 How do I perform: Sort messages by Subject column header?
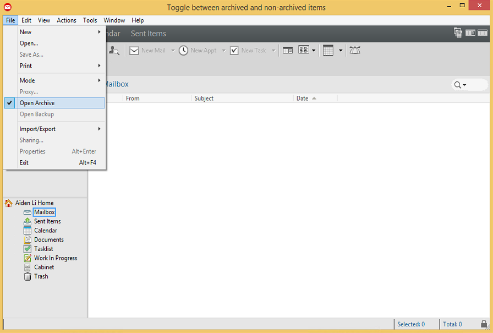pyautogui.click(x=204, y=99)
